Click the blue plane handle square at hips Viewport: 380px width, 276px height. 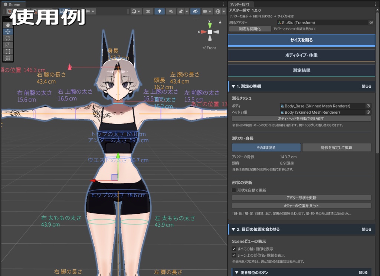[115, 177]
